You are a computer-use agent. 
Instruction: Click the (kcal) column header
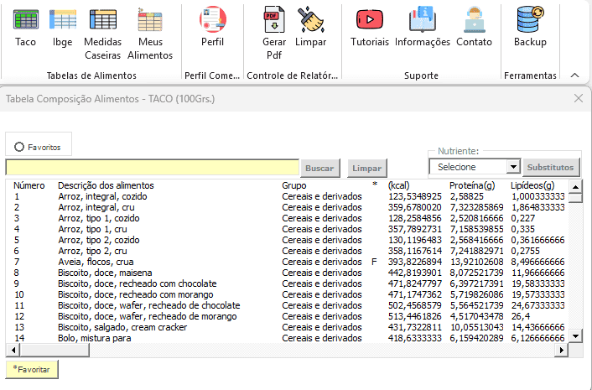[398, 185]
